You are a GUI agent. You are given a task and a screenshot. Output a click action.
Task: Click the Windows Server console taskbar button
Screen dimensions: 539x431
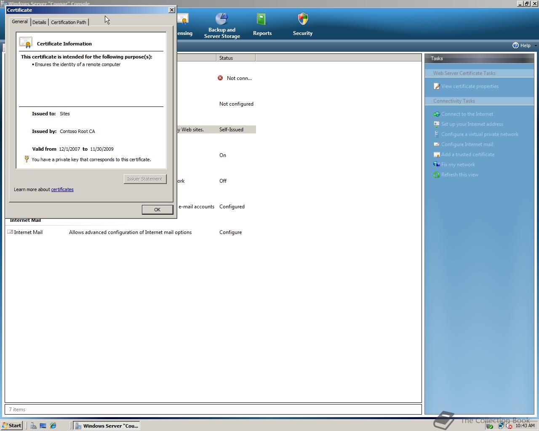click(x=107, y=426)
